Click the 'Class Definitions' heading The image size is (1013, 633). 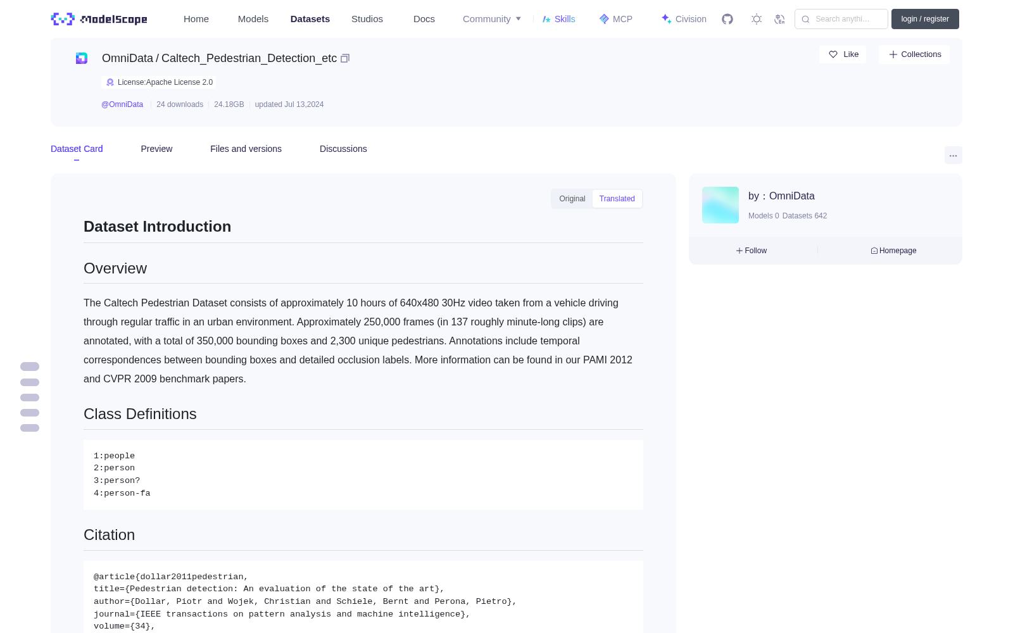click(x=140, y=414)
